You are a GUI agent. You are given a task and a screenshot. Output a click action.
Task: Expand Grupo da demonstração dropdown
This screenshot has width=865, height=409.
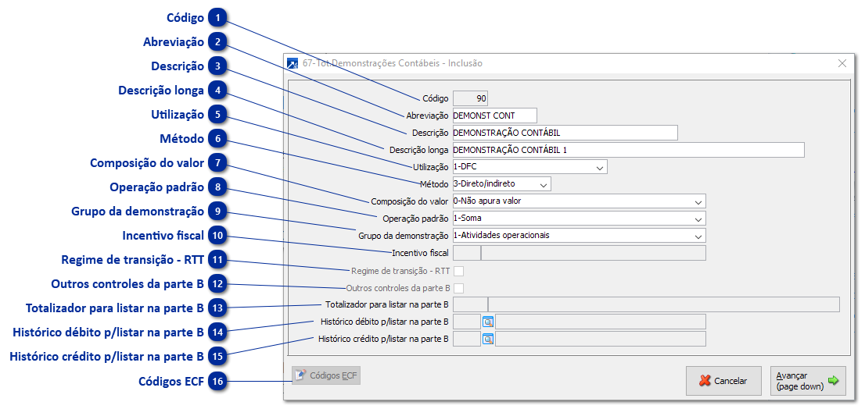[698, 235]
